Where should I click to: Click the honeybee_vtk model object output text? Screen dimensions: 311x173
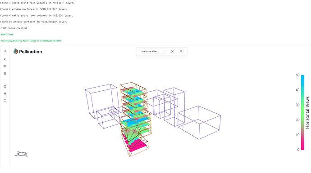point(31,41)
